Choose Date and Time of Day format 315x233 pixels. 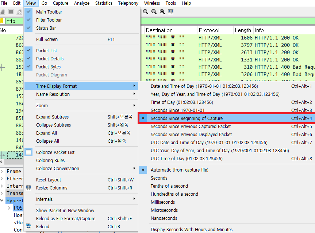[x=226, y=86]
